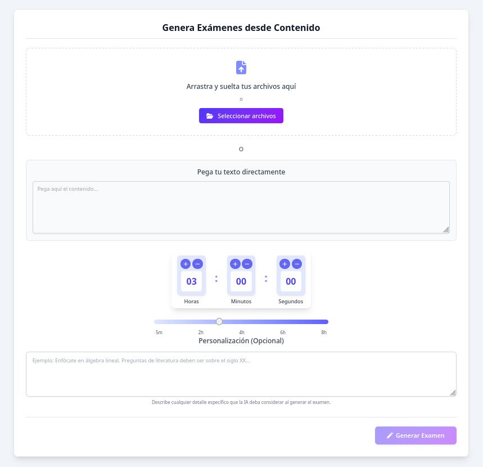
Task: Focus the 'Pega aquí el contenido' textarea
Action: 241,207
